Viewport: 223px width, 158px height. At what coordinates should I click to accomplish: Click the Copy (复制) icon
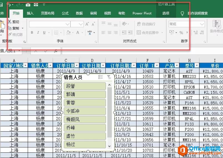9,28
